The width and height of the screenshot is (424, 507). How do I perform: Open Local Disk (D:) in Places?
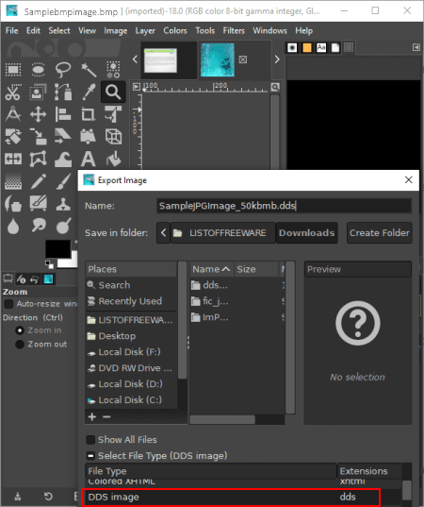(131, 384)
